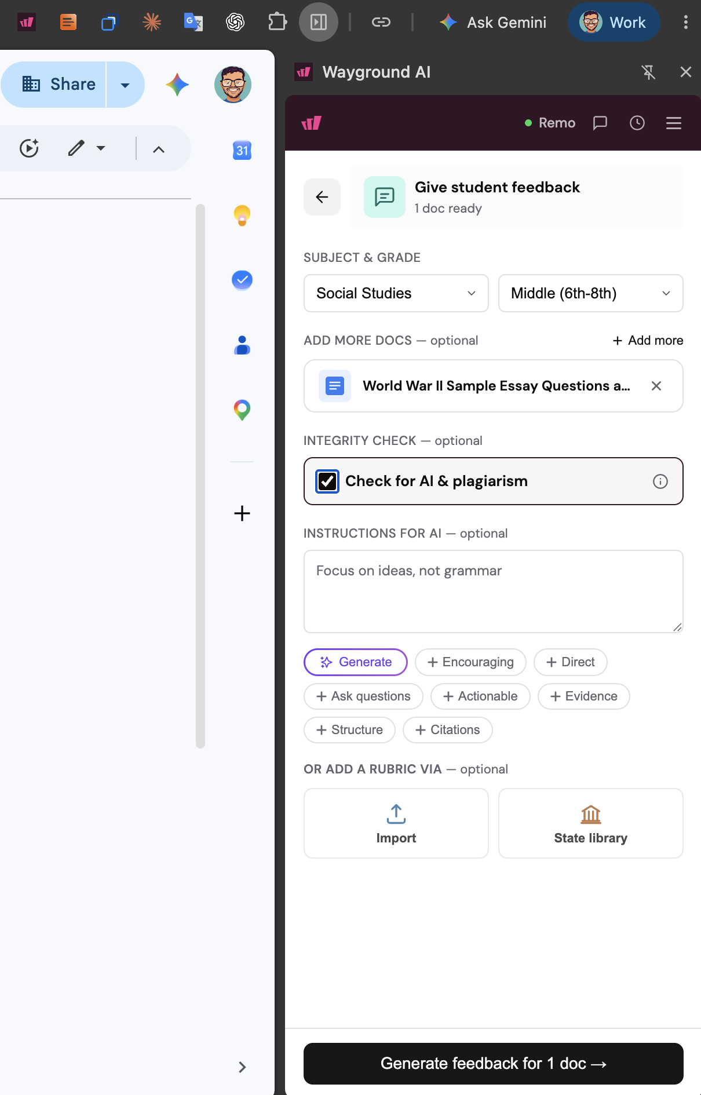
Task: Click the play-with-sparkle toolbar icon
Action: point(29,148)
